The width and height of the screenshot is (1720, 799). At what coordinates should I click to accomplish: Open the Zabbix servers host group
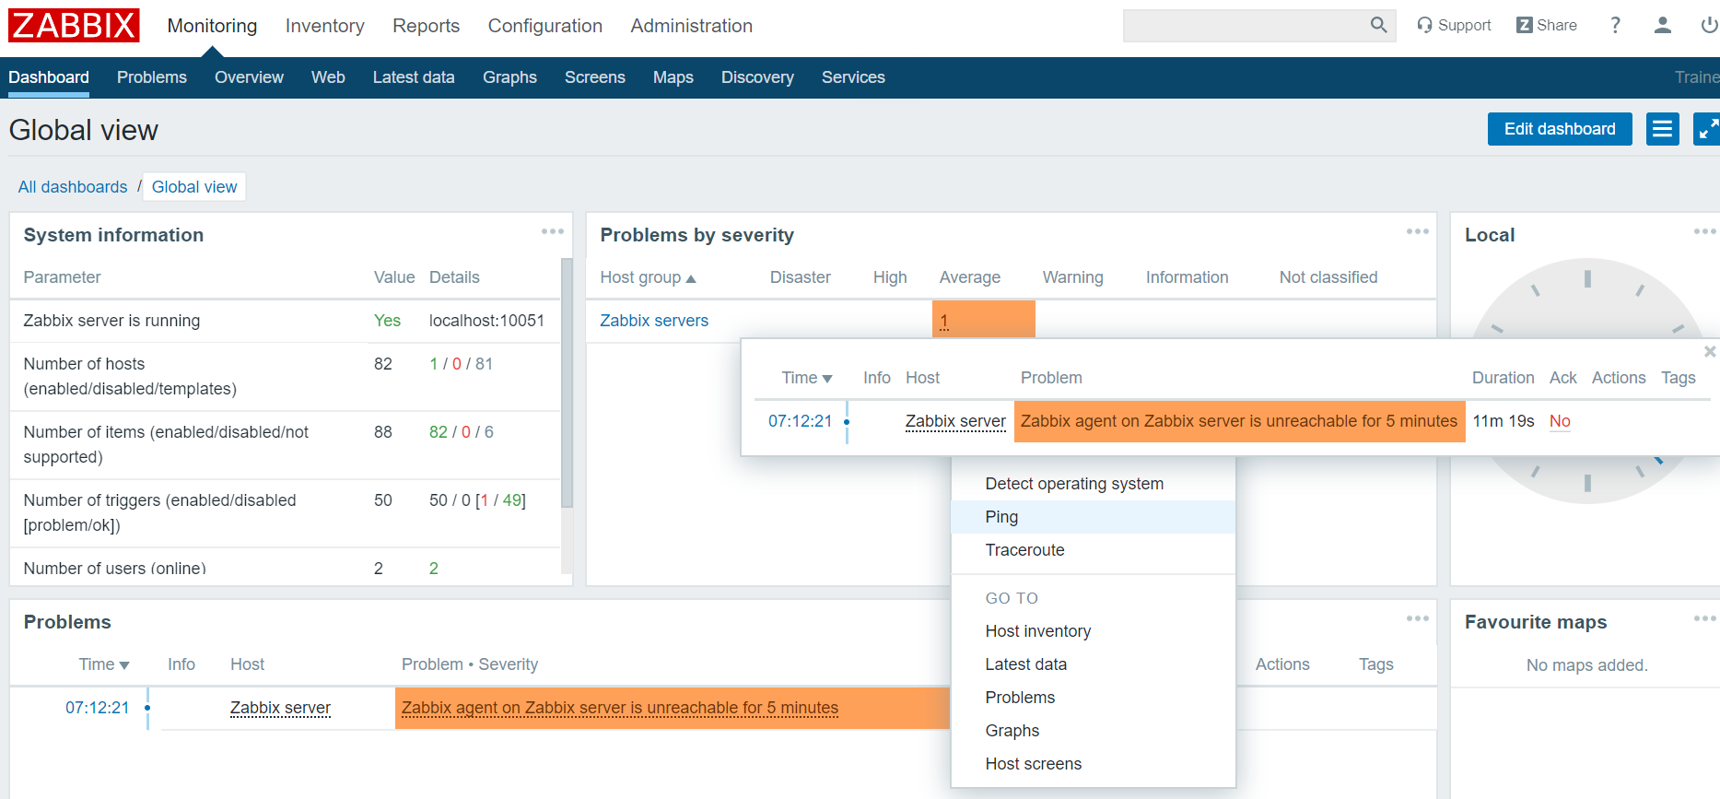pos(654,321)
